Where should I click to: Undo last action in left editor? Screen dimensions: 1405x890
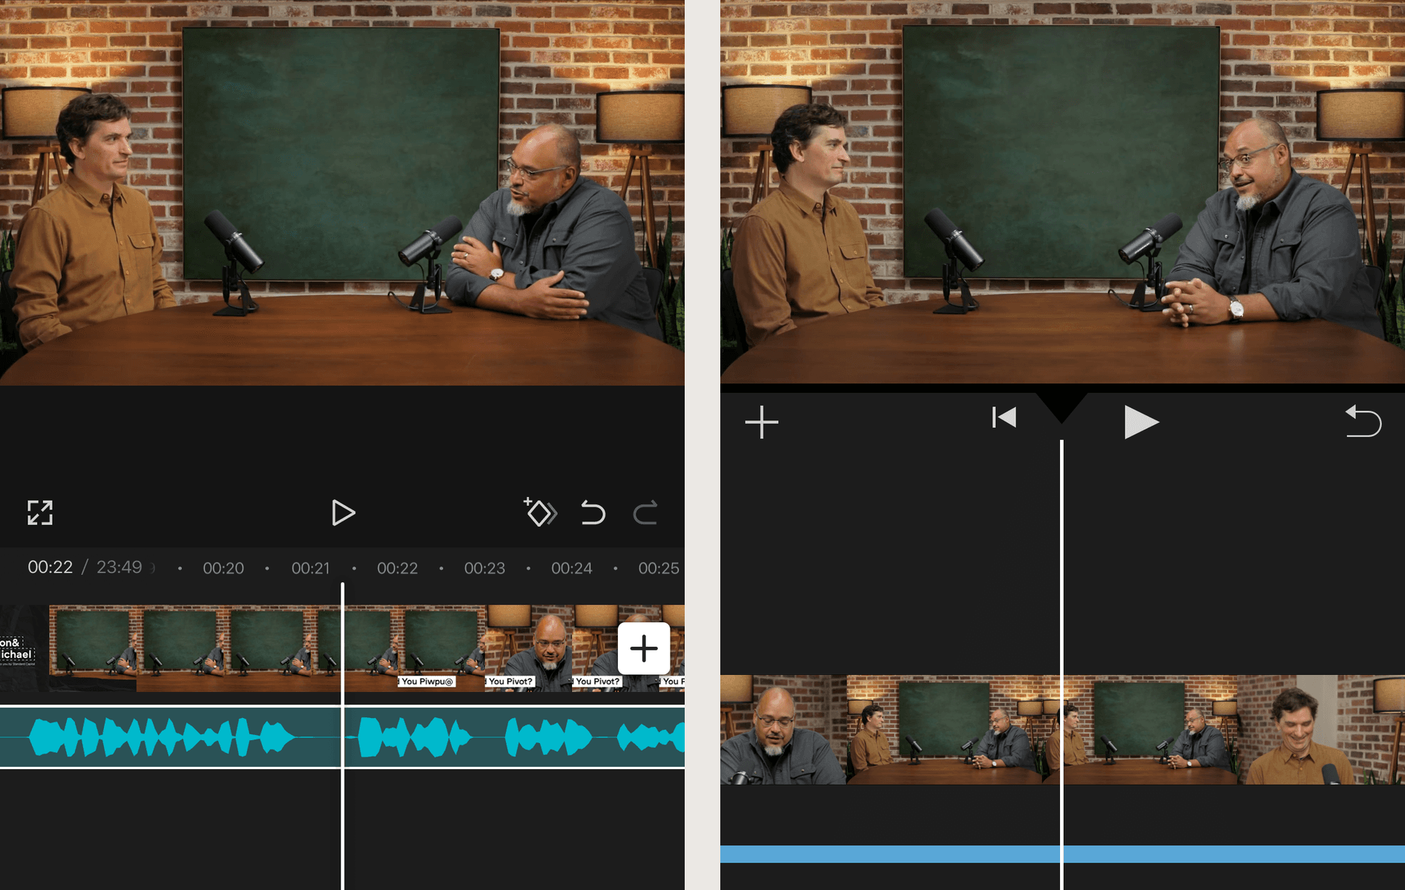point(593,512)
